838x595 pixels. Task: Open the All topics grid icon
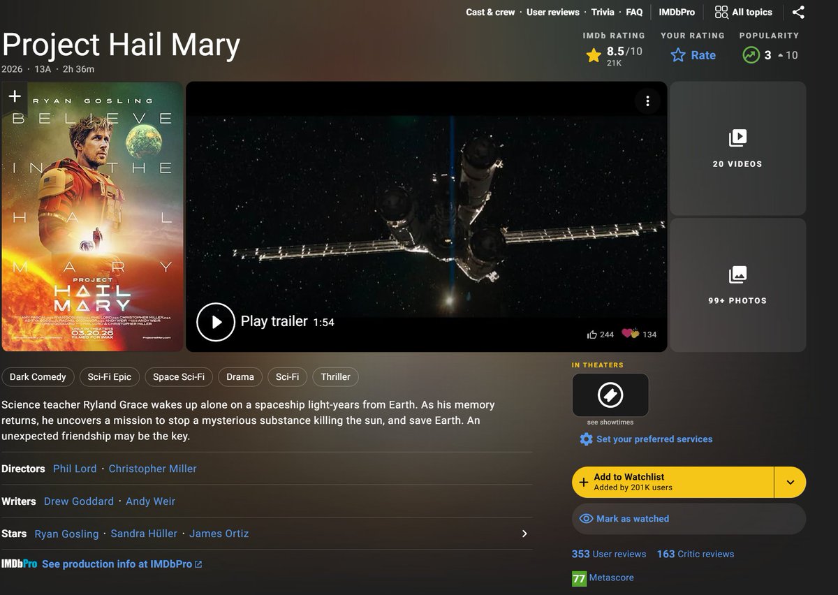[721, 12]
